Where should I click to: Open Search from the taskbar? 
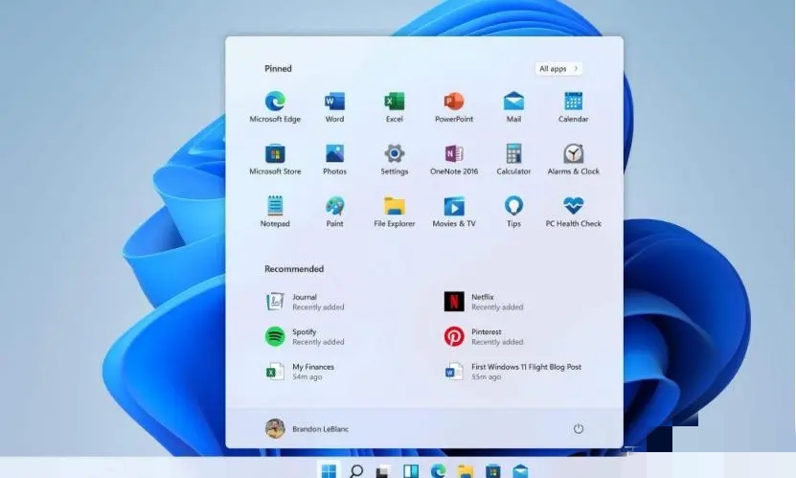356,470
